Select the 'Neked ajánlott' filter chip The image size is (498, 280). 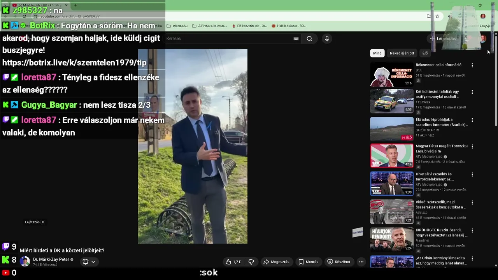pyautogui.click(x=402, y=53)
